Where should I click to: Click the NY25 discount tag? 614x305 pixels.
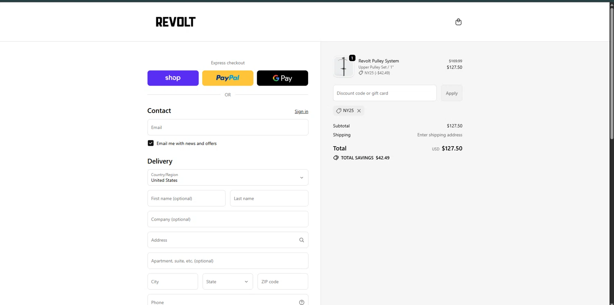coord(348,111)
